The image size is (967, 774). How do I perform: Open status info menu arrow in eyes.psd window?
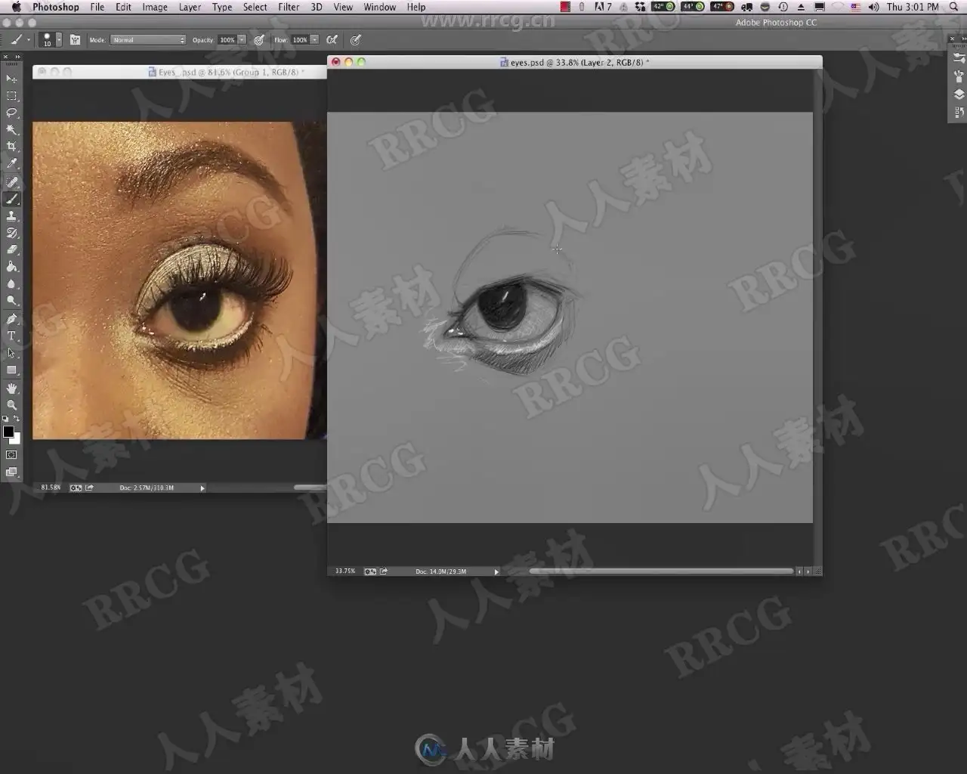click(496, 571)
